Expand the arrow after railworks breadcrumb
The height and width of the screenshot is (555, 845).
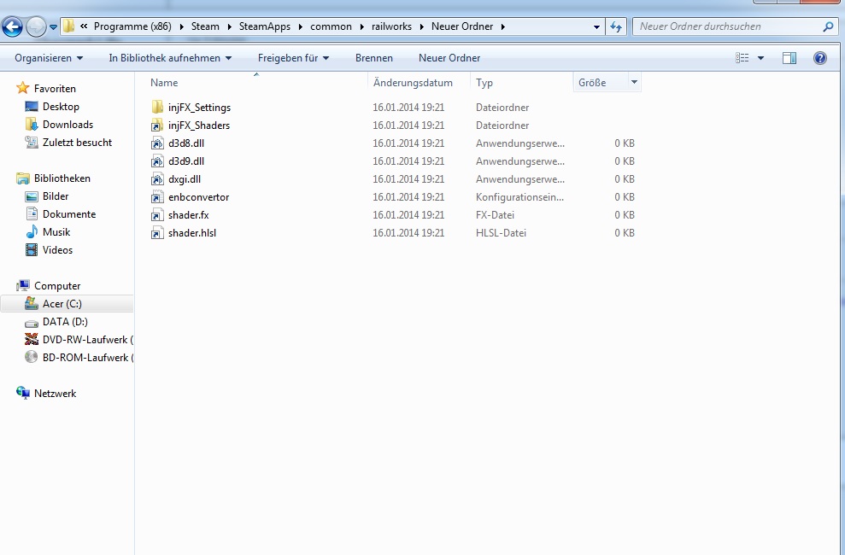(421, 26)
